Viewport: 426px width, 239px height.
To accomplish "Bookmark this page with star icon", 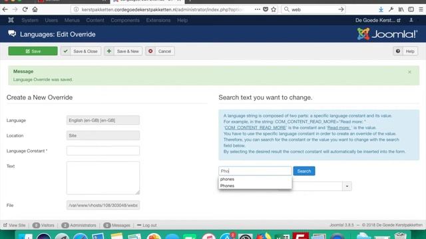I will (274, 9).
